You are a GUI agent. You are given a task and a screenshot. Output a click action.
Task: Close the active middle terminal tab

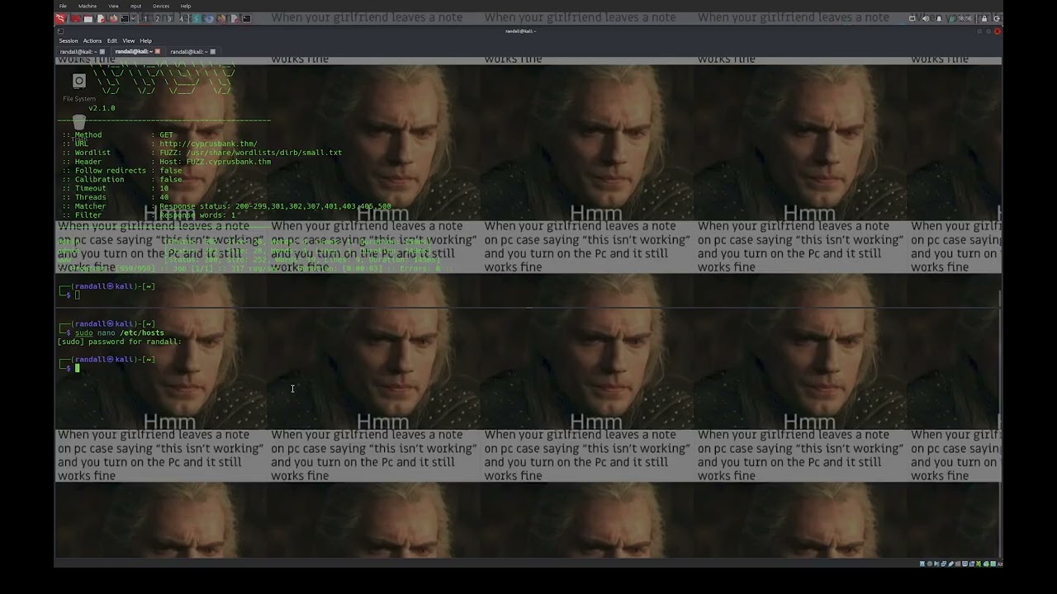158,51
